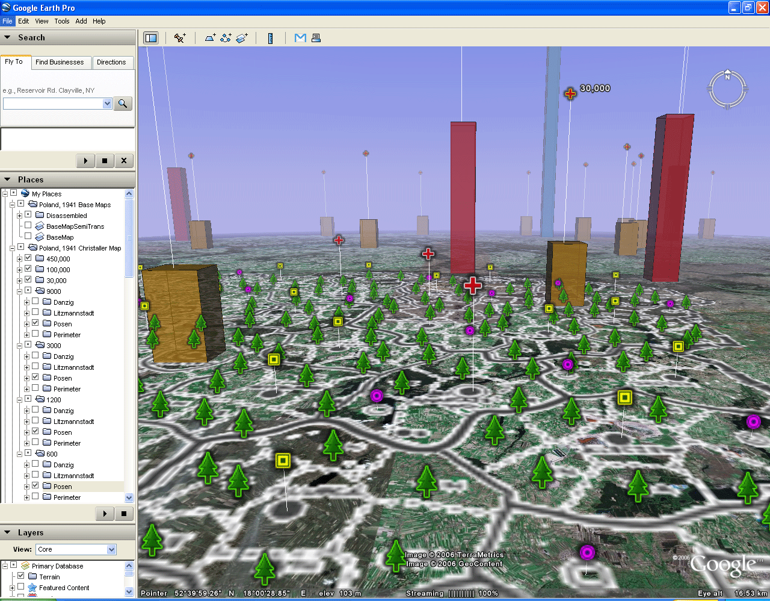Open the Layers View Core dropdown
The width and height of the screenshot is (770, 601).
click(111, 549)
